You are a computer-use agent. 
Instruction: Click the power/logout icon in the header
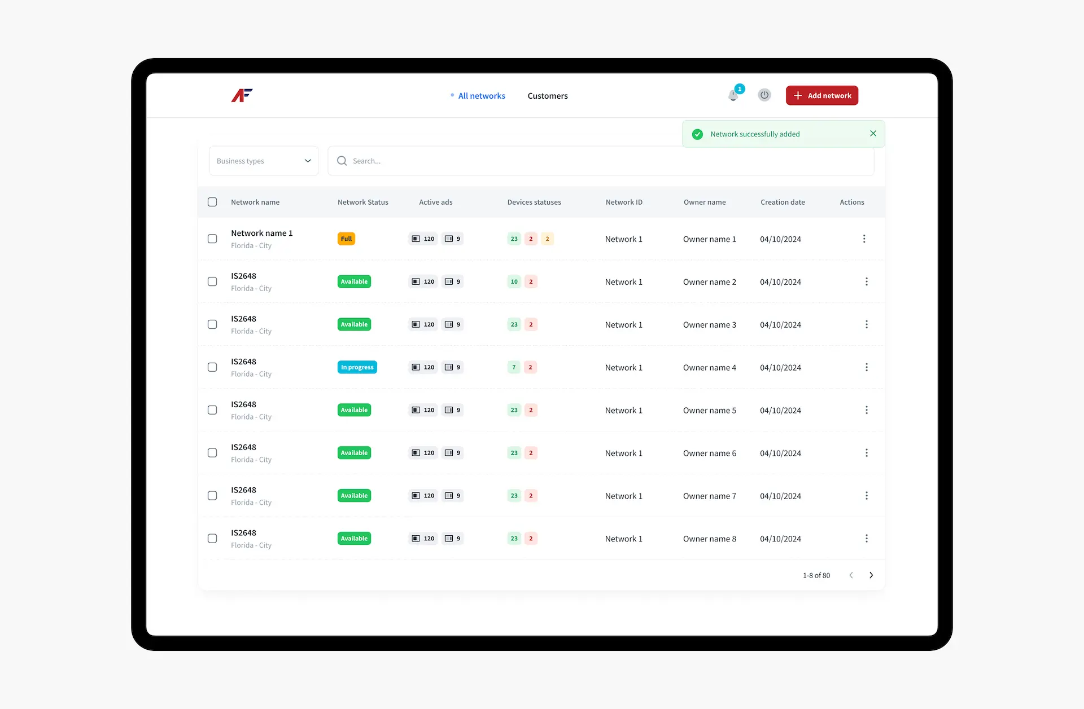point(764,95)
